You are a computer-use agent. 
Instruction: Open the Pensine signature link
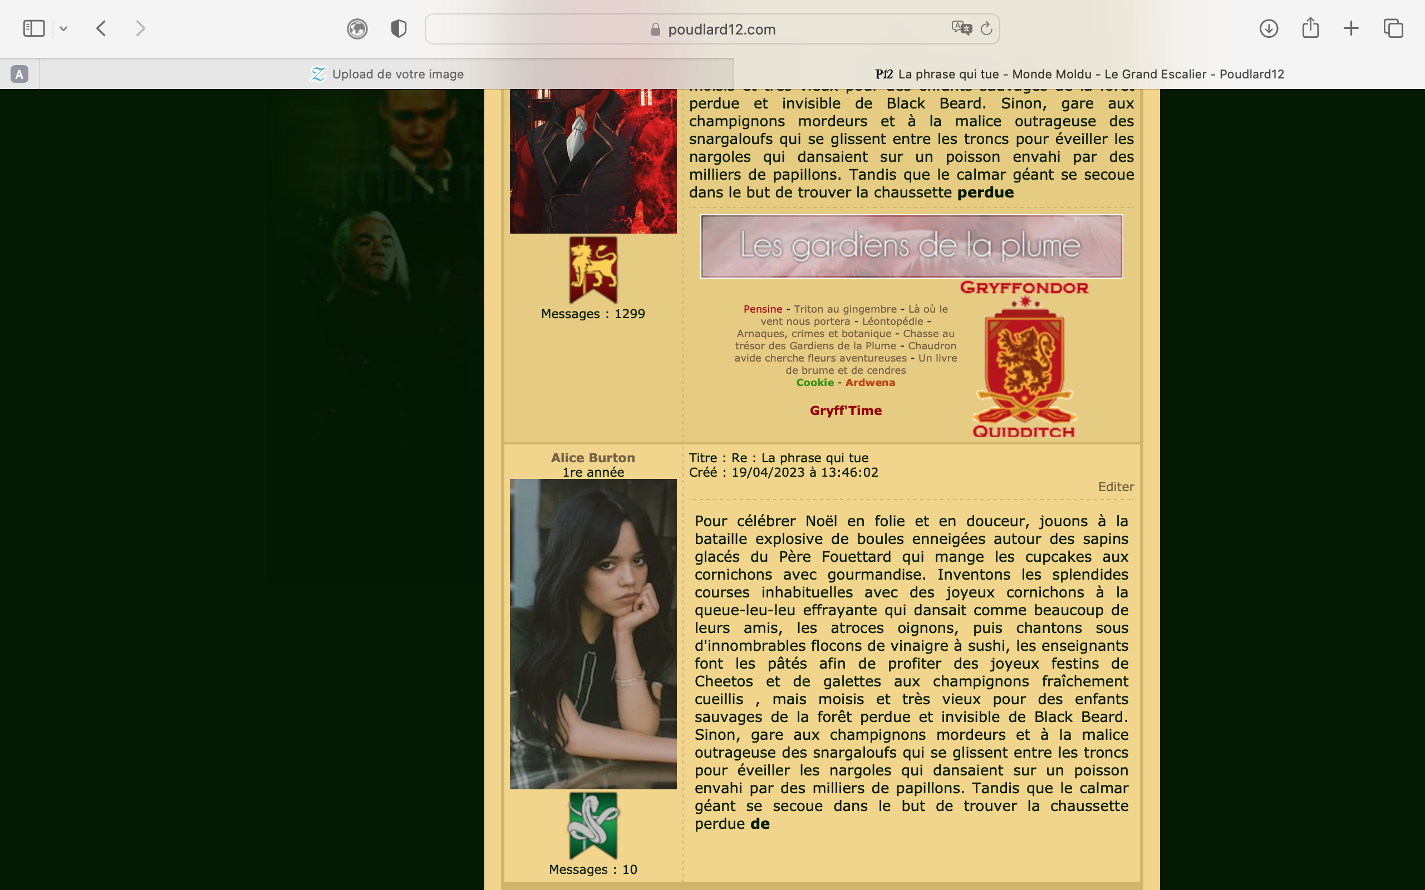click(x=762, y=309)
